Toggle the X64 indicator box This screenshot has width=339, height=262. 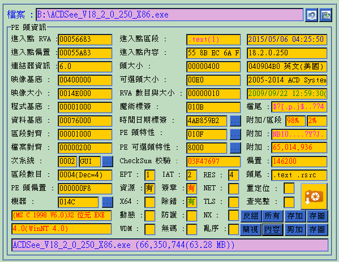coord(149,202)
